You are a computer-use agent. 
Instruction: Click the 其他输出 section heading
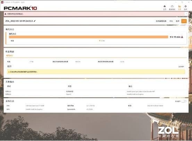[10, 82]
